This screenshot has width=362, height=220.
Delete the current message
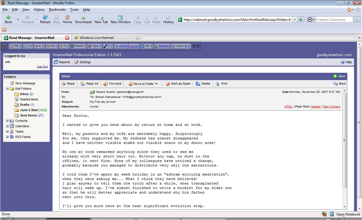(203, 84)
